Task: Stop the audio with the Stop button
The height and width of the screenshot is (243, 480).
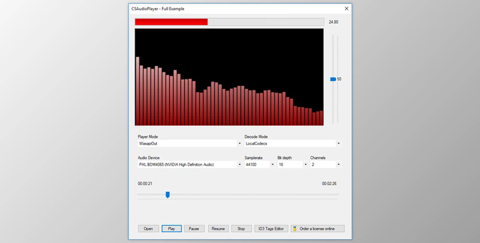Action: click(x=241, y=229)
